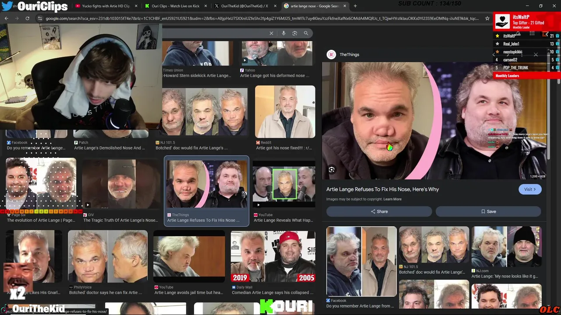Screen dimensions: 561x315
Task: Click the address bar URL field
Action: point(262,18)
